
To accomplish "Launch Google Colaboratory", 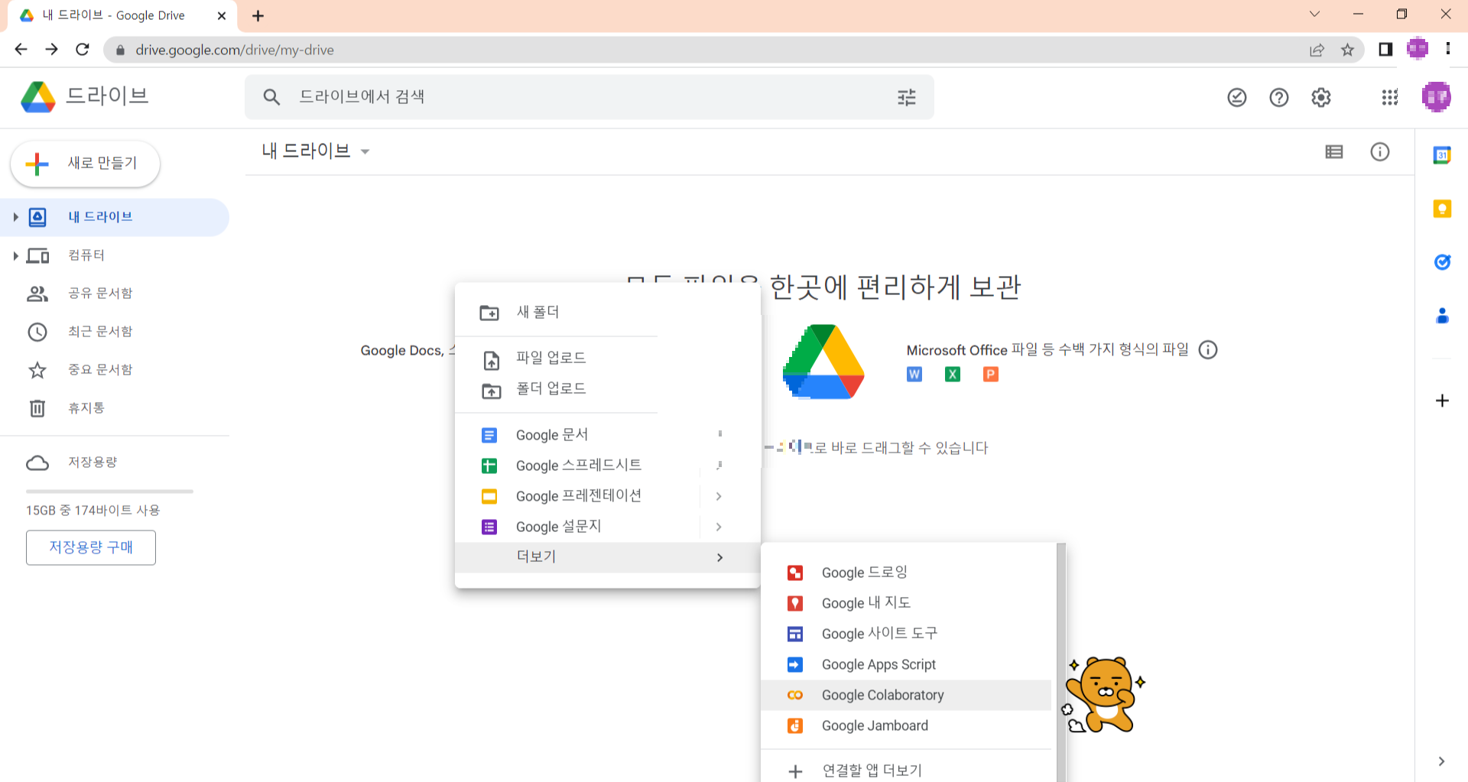I will tap(907, 695).
